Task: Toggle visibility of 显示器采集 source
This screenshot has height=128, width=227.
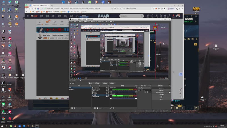Action: [107, 96]
